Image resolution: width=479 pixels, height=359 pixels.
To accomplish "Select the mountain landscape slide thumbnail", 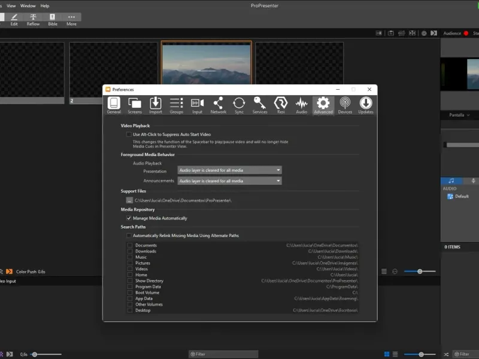I will pyautogui.click(x=207, y=63).
